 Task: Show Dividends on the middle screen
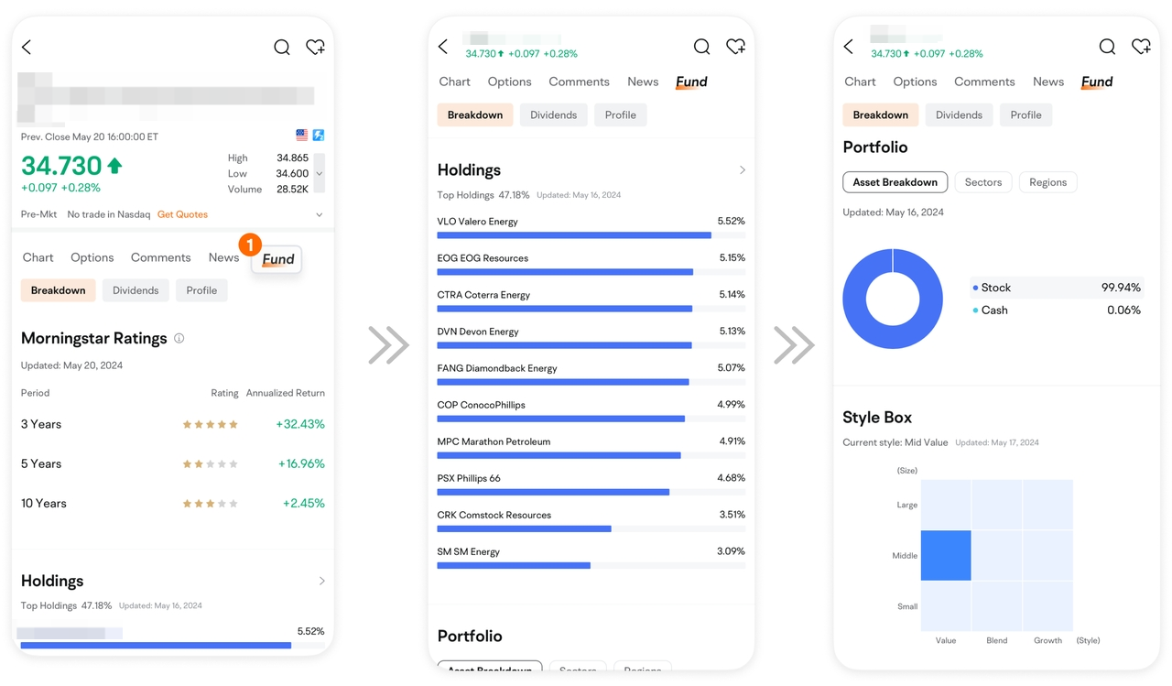coord(553,114)
